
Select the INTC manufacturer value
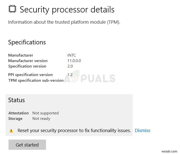[x=72, y=55]
